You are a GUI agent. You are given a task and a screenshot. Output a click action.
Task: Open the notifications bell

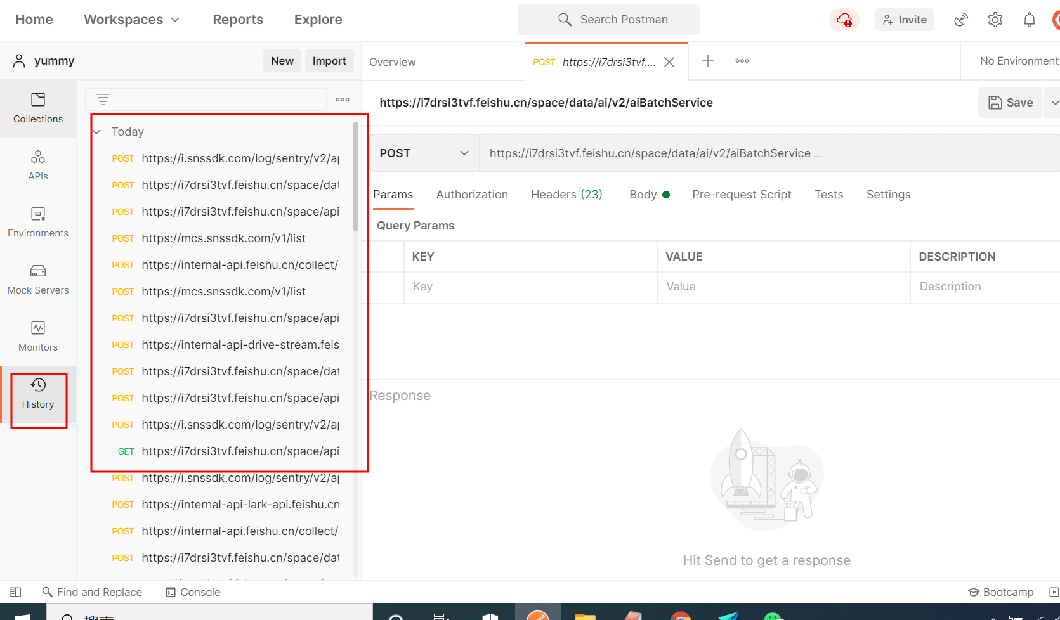[1030, 20]
